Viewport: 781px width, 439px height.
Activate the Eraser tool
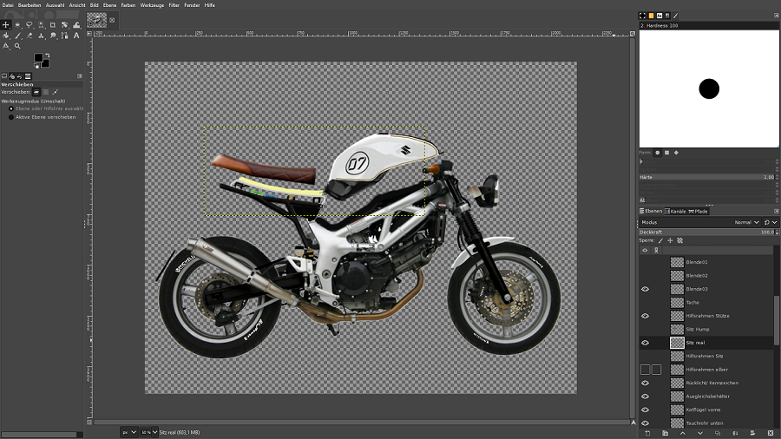(x=30, y=36)
